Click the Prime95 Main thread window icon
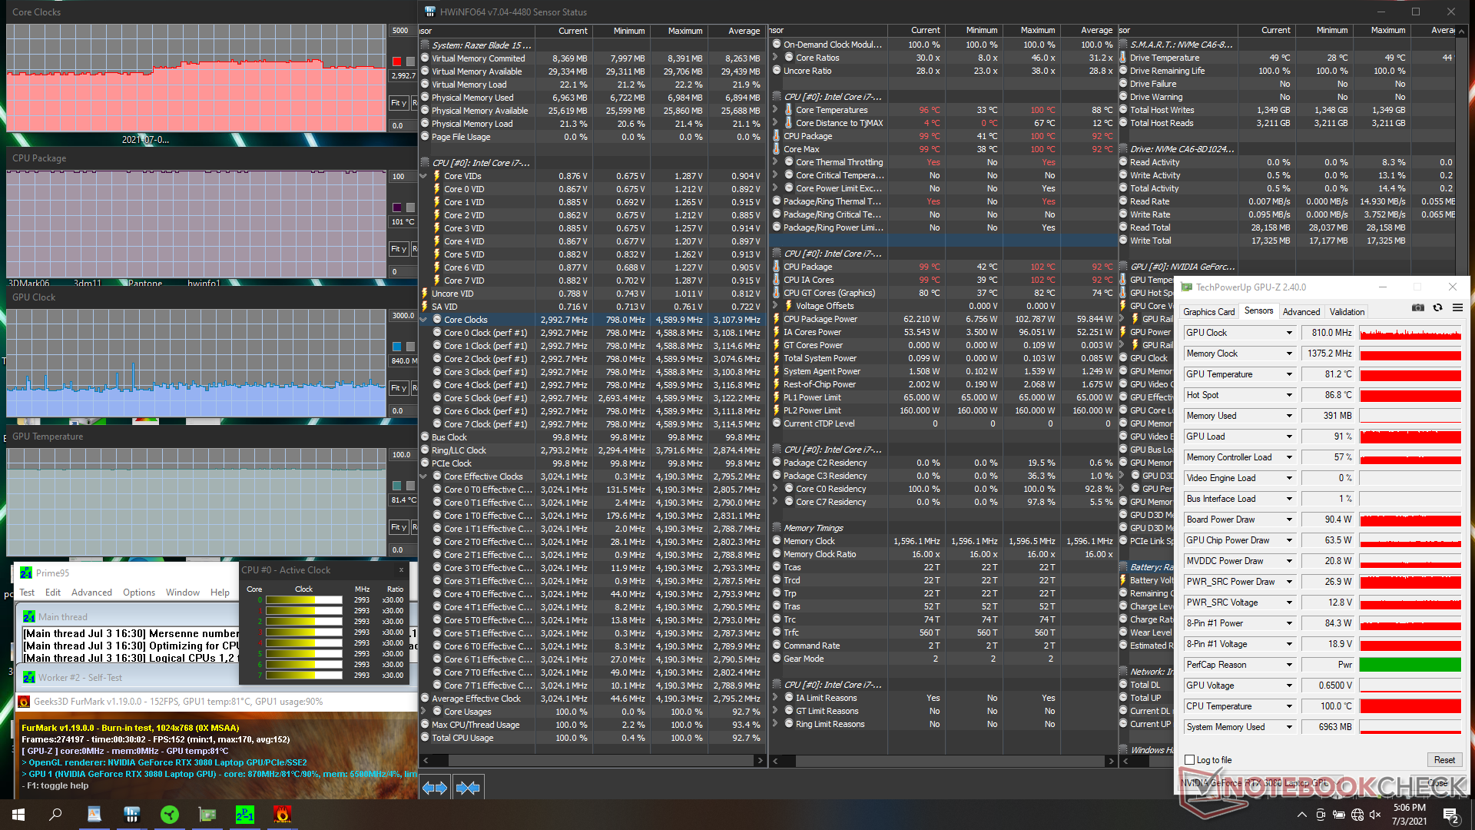This screenshot has height=830, width=1475. (x=29, y=616)
